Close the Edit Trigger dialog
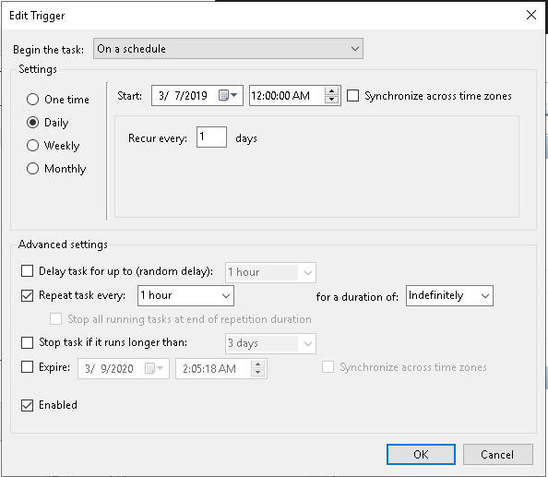The width and height of the screenshot is (548, 477). pyautogui.click(x=531, y=15)
